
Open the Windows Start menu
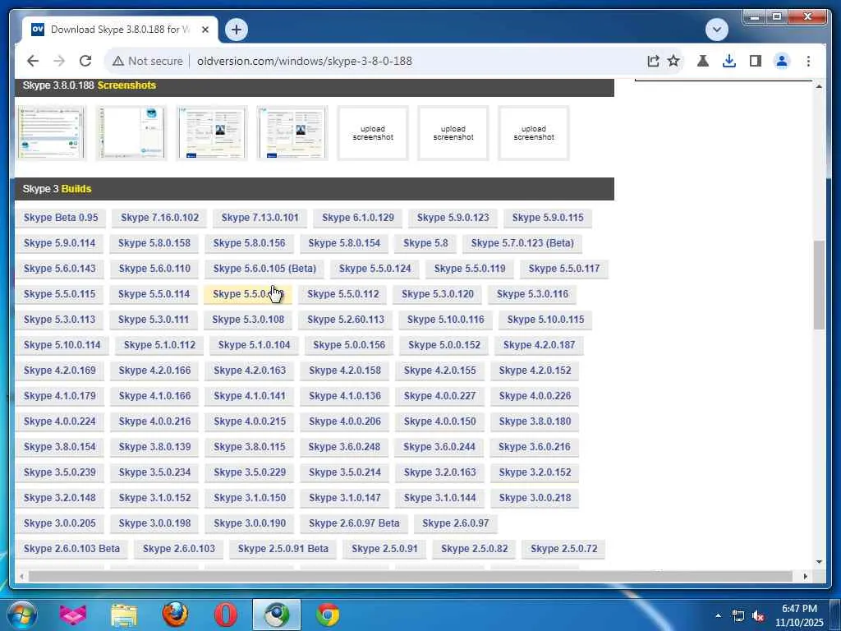[21, 615]
